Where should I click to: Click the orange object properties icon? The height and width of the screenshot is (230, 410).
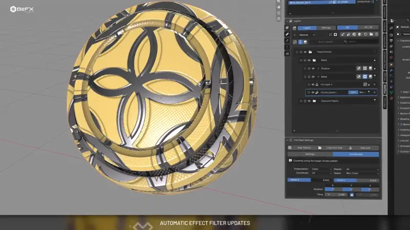click(x=391, y=64)
